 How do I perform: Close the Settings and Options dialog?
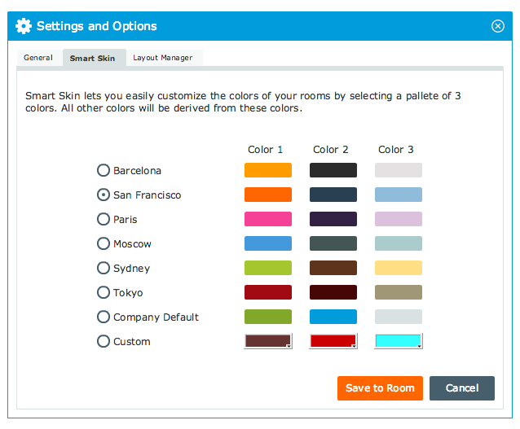pyautogui.click(x=498, y=26)
